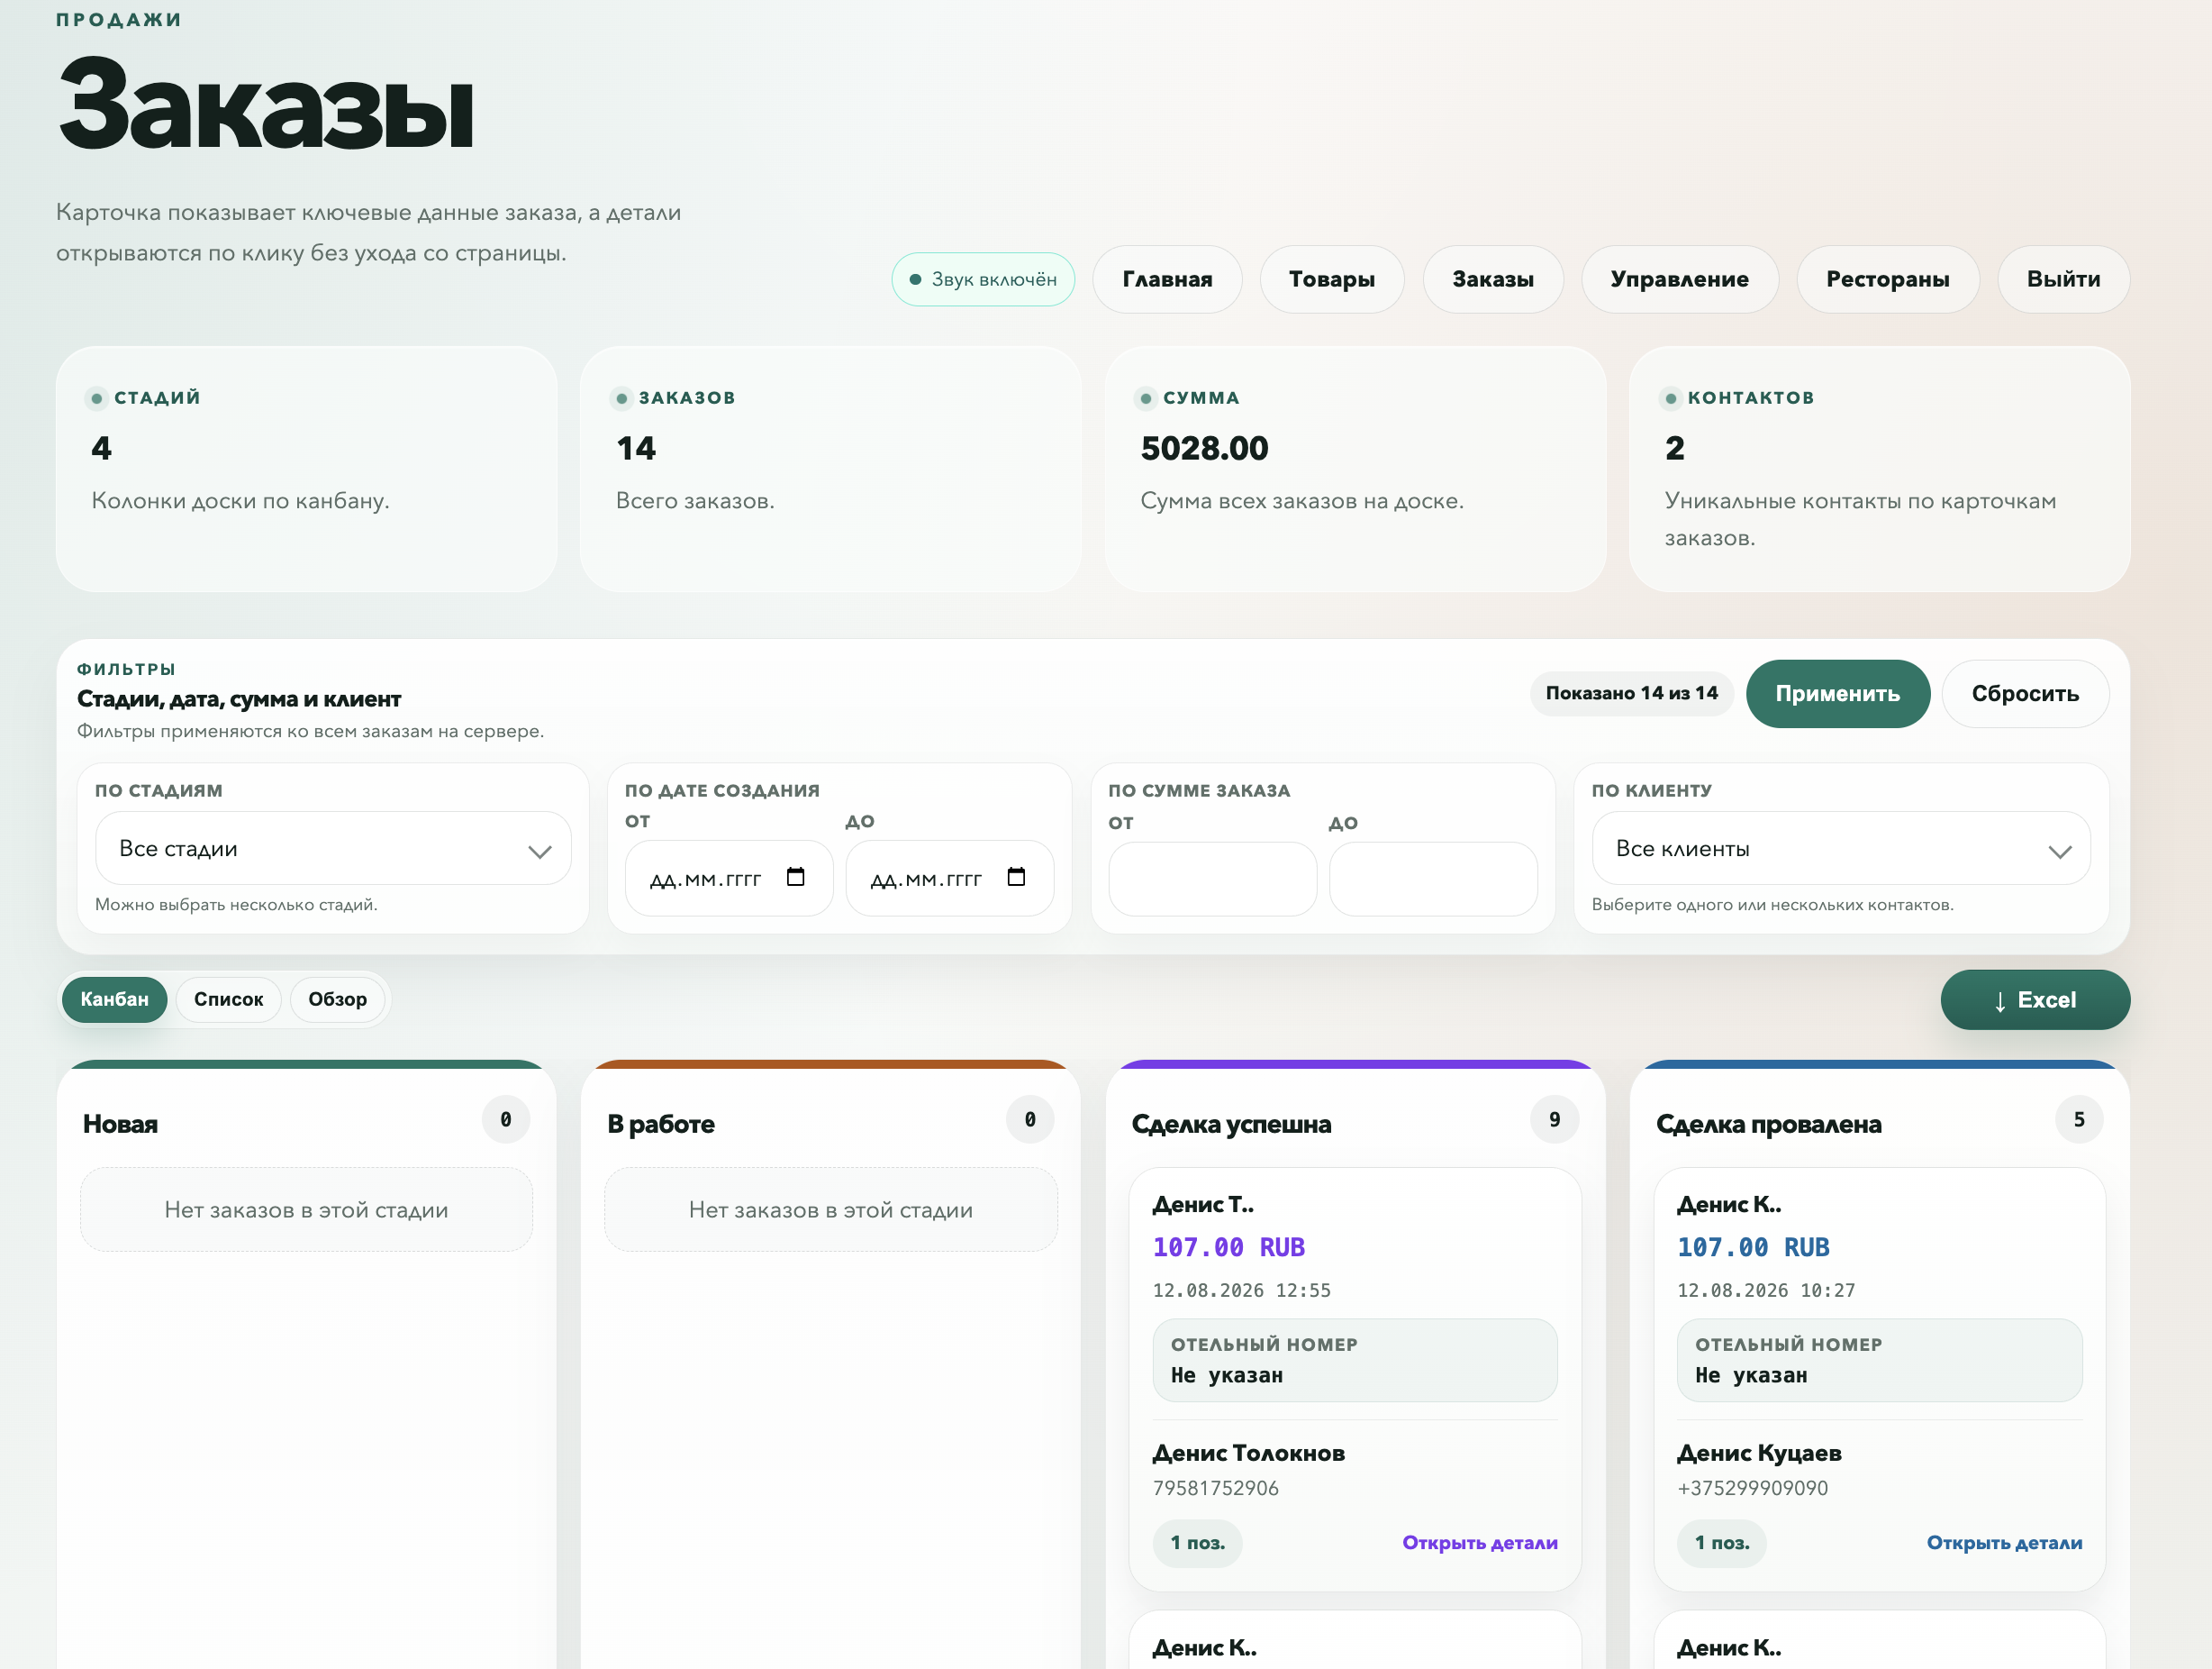2212x1669 pixels.
Task: Select the 'Сумма' summary card
Action: (x=1355, y=469)
